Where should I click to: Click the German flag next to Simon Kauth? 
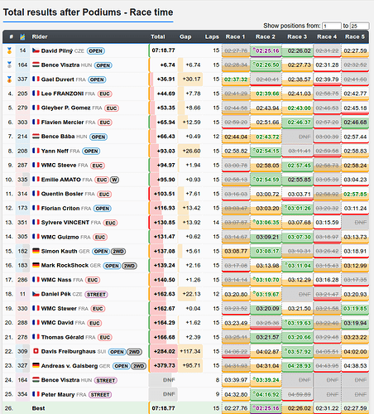(36, 251)
